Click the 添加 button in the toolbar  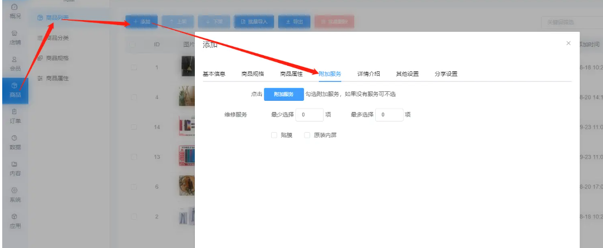[x=141, y=22]
